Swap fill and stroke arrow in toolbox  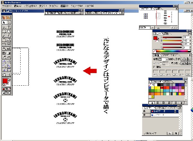(x=10, y=79)
